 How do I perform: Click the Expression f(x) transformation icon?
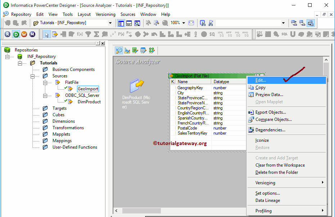(x=80, y=34)
